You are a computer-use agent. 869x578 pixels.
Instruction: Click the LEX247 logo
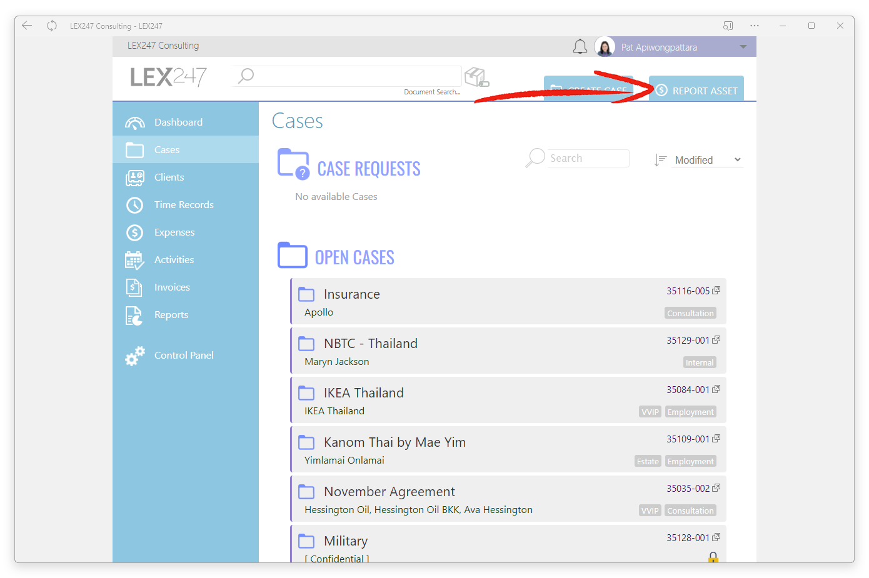click(168, 77)
